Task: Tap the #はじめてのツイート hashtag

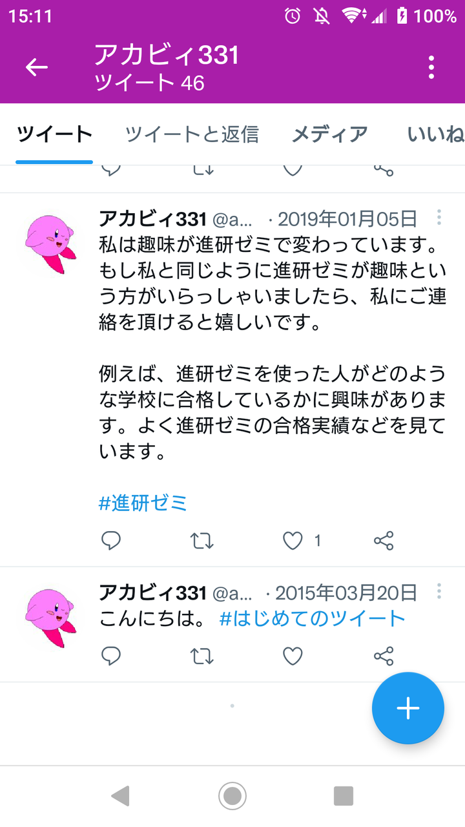Action: point(313,618)
